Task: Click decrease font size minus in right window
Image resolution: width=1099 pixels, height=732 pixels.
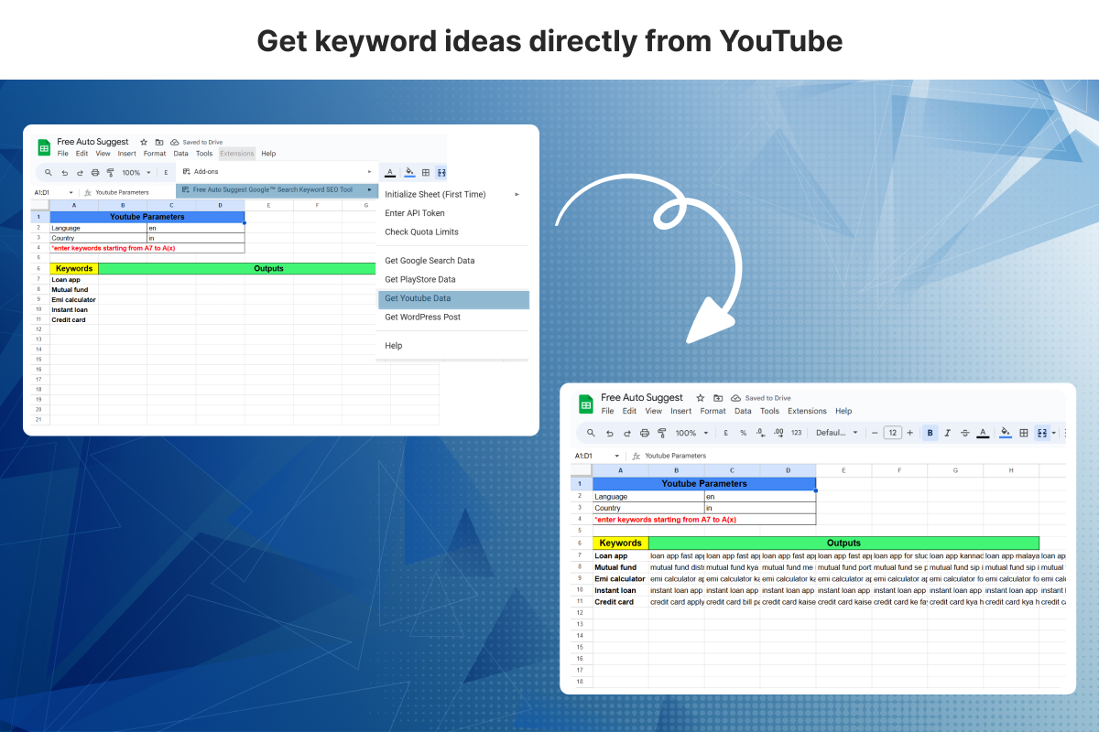Action: (x=875, y=433)
